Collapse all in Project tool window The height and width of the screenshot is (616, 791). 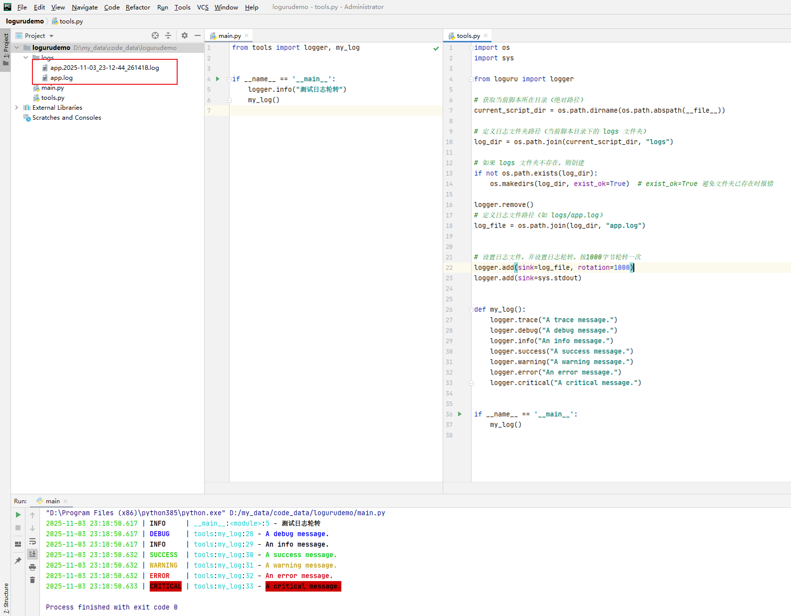168,35
